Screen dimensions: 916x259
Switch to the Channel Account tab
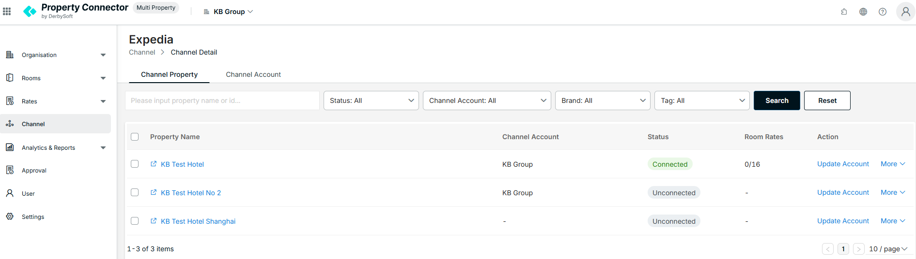point(253,74)
